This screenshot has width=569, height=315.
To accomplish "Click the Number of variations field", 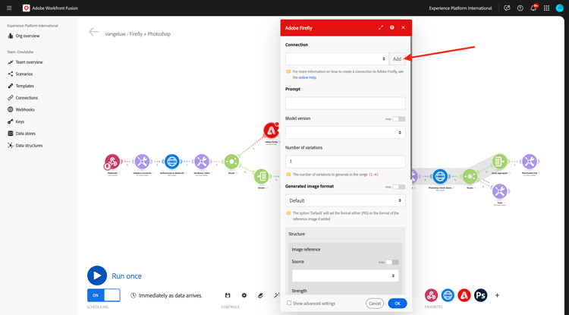I will pos(345,162).
